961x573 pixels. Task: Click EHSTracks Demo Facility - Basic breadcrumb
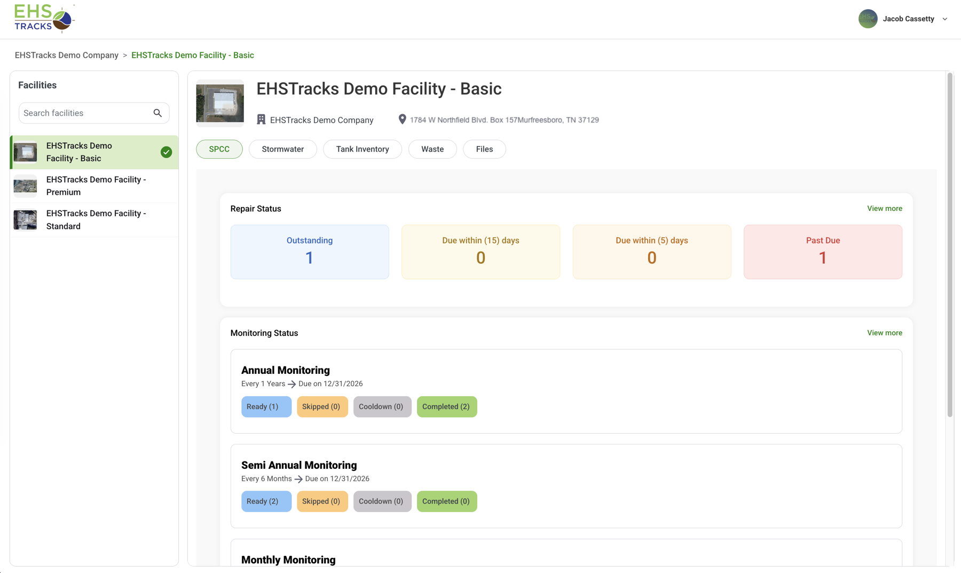click(x=193, y=55)
